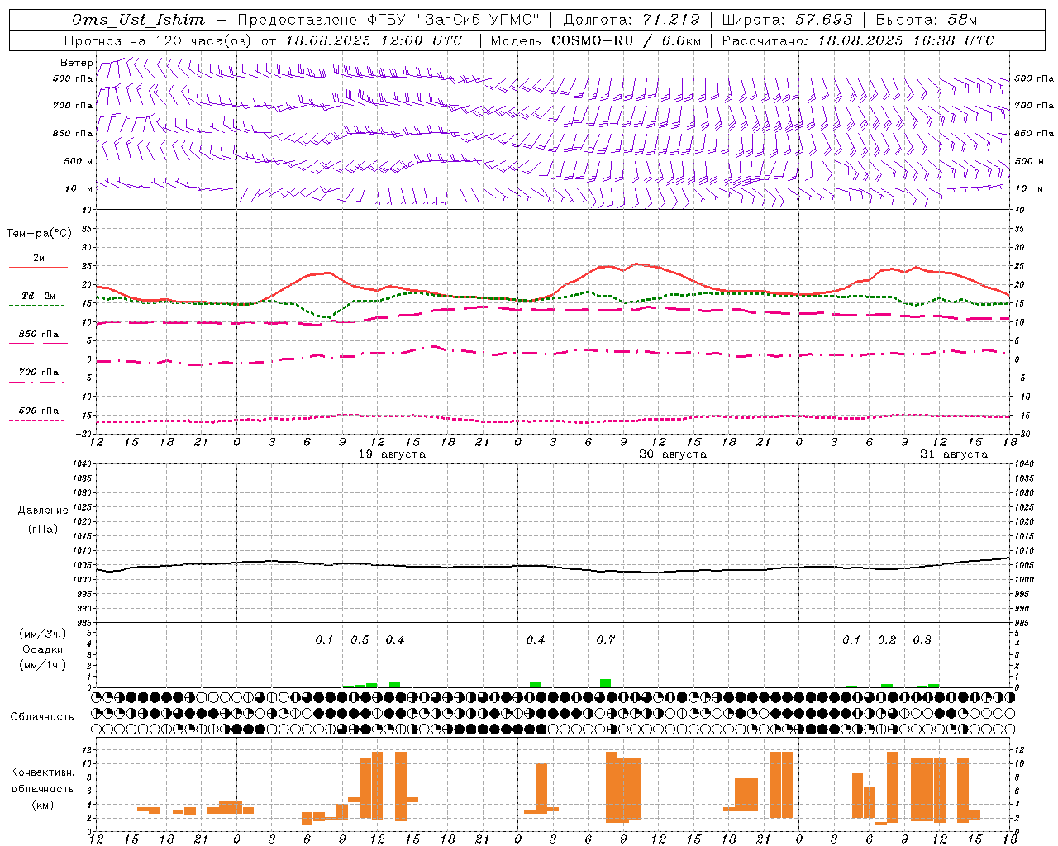Click the (мм/1ч.) precipitation unit label
The height and width of the screenshot is (846, 1058).
(x=43, y=664)
